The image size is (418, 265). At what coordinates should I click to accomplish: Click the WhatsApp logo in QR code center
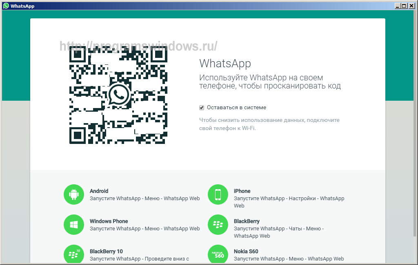coord(119,95)
